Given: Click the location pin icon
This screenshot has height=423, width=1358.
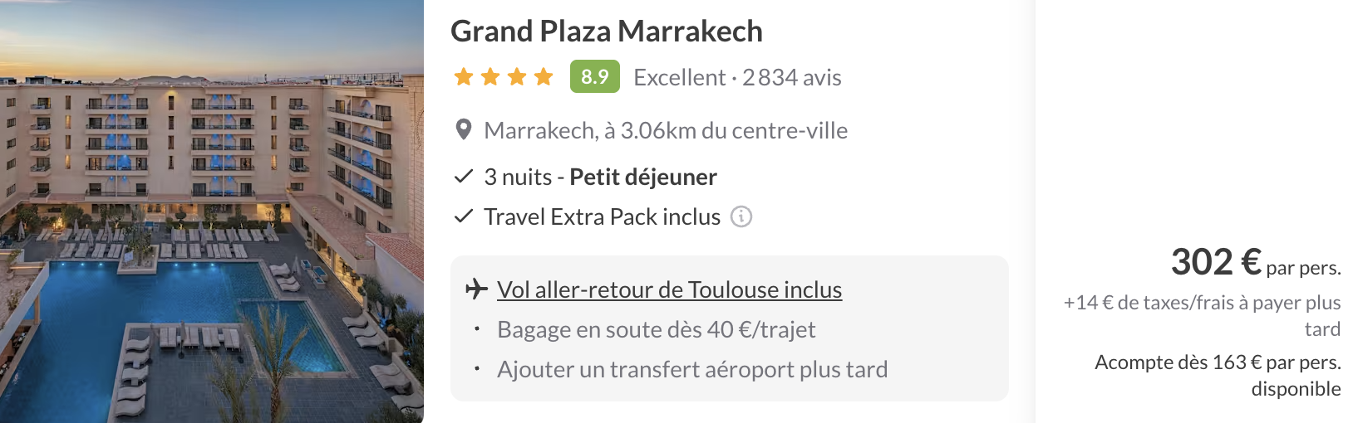Looking at the screenshot, I should pyautogui.click(x=464, y=130).
